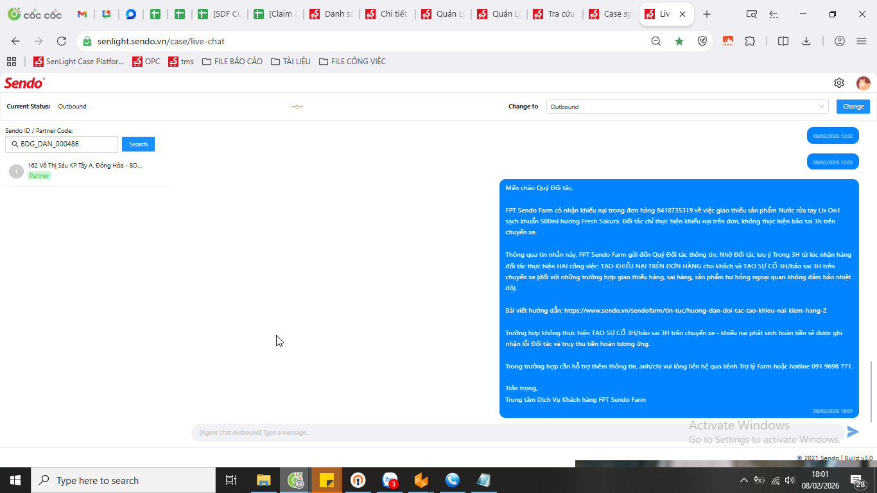Open the browser hamburger menu
Image resolution: width=877 pixels, height=493 pixels.
[x=862, y=41]
